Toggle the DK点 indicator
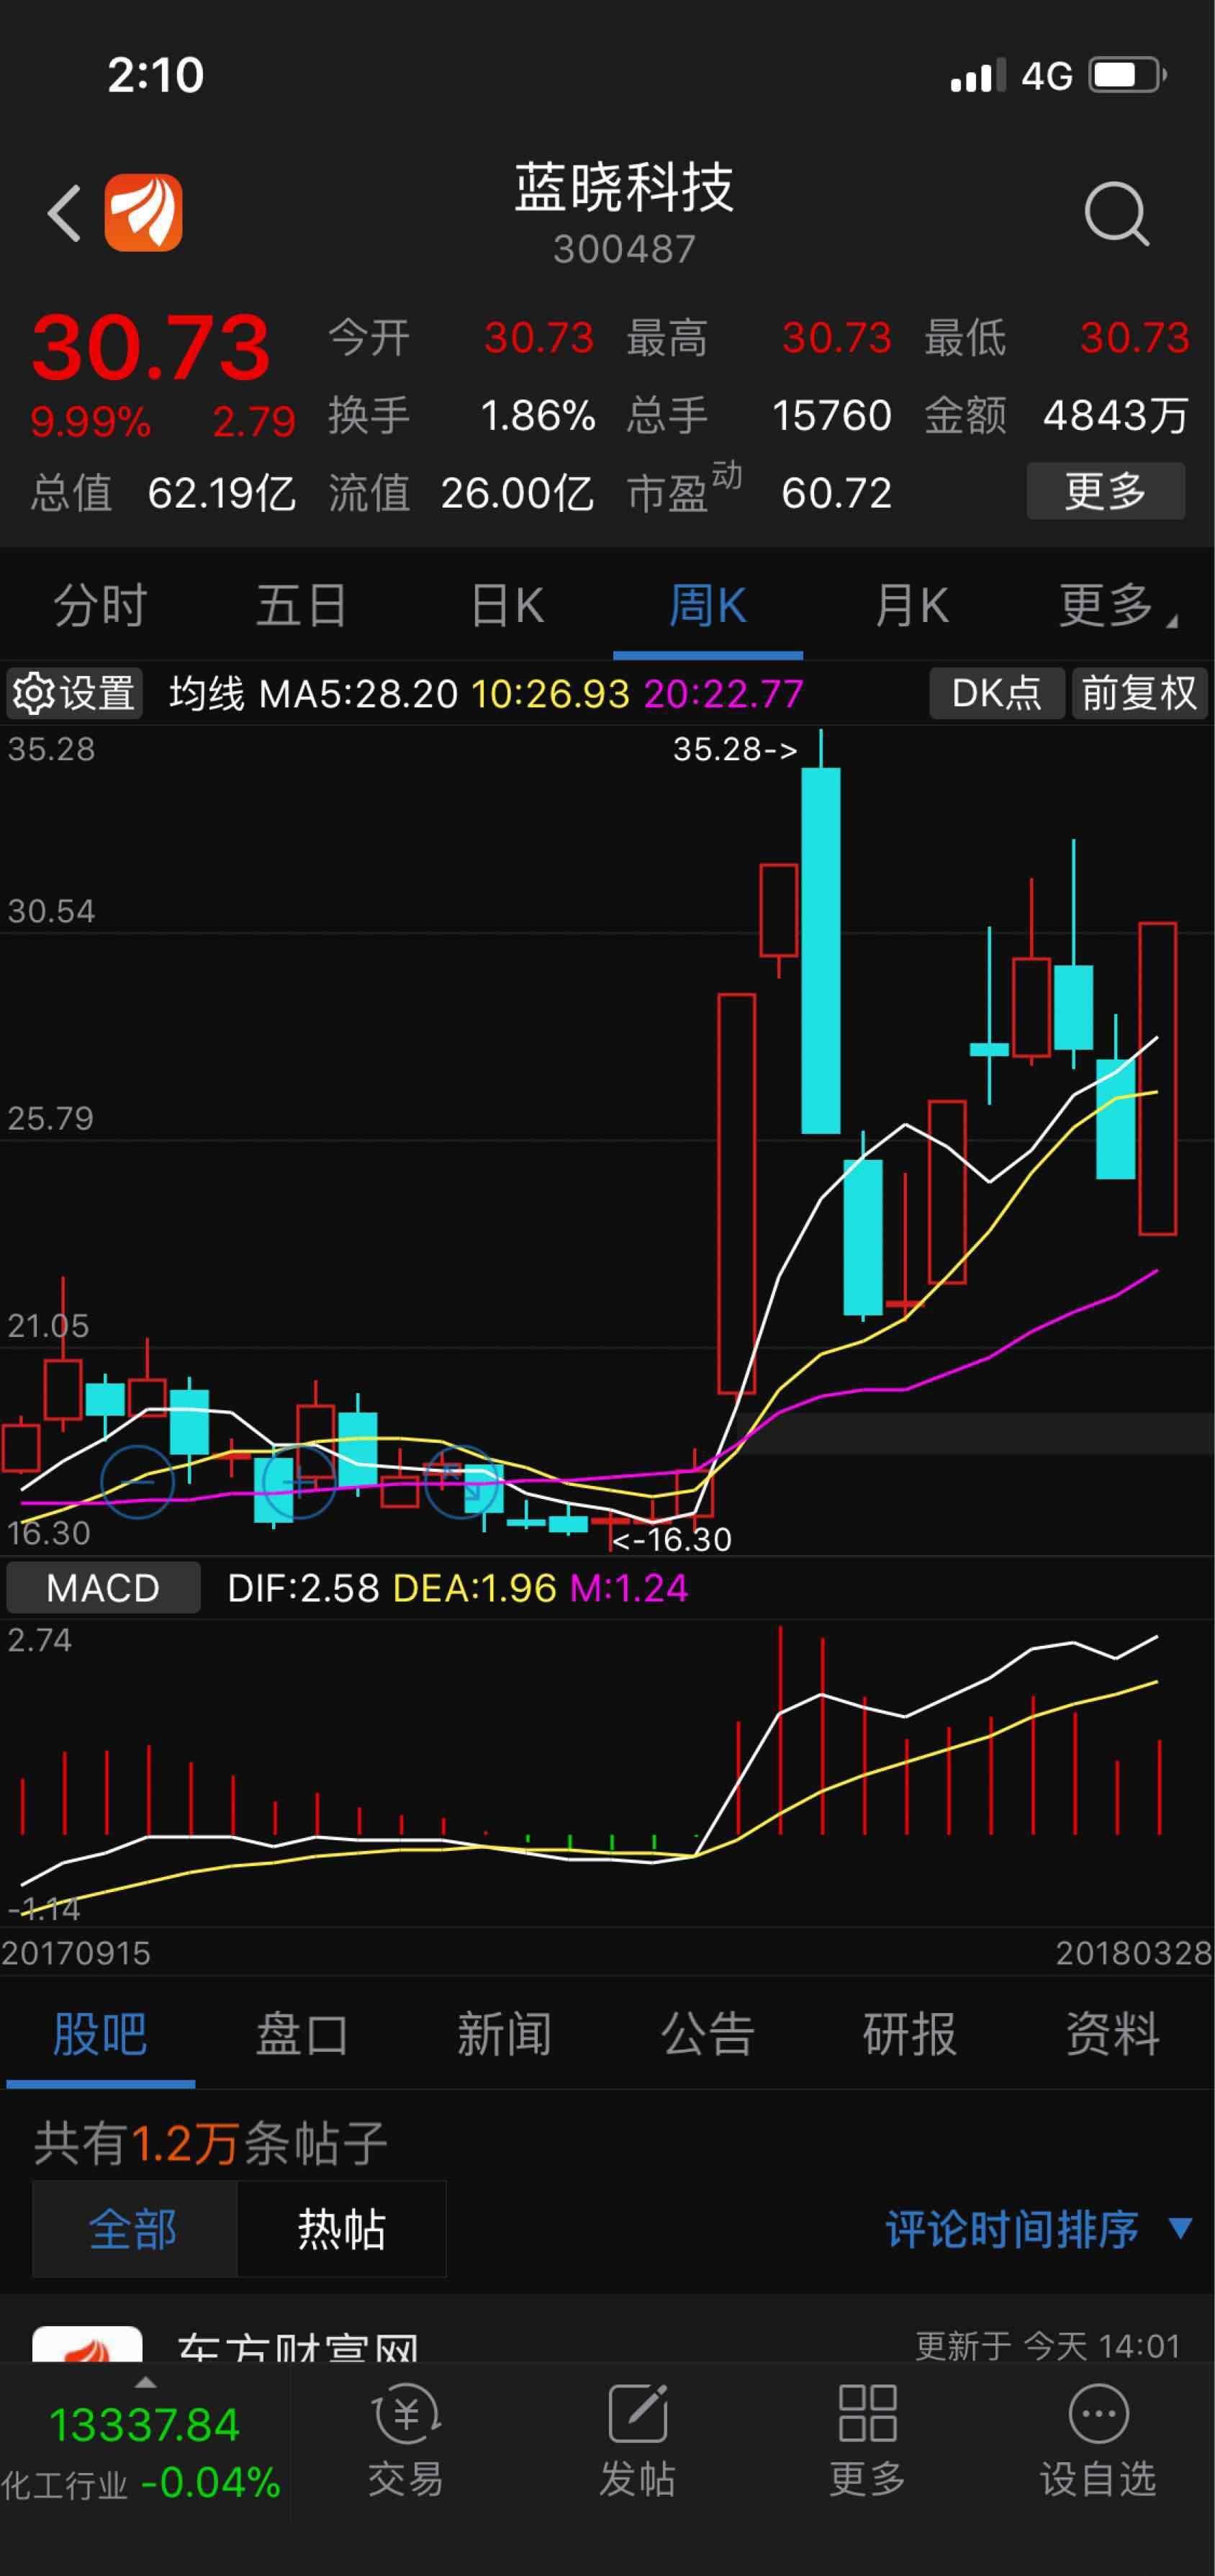Viewport: 1215px width, 2576px height. [996, 693]
